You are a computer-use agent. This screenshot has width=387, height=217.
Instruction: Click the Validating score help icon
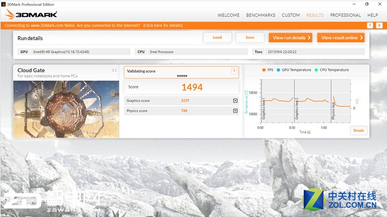click(234, 72)
